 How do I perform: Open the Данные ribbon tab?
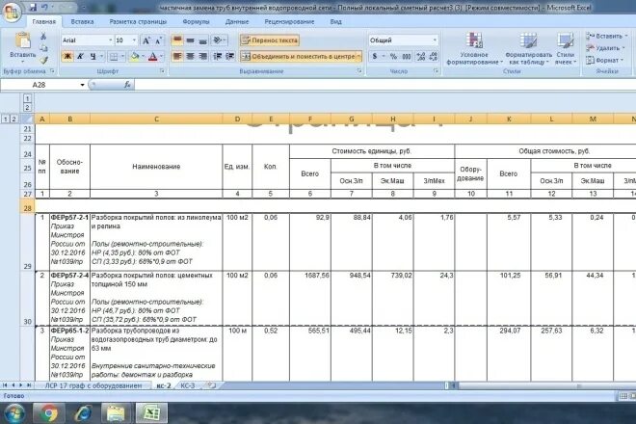tap(237, 22)
